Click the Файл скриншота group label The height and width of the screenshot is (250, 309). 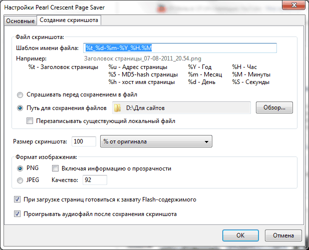(40, 37)
